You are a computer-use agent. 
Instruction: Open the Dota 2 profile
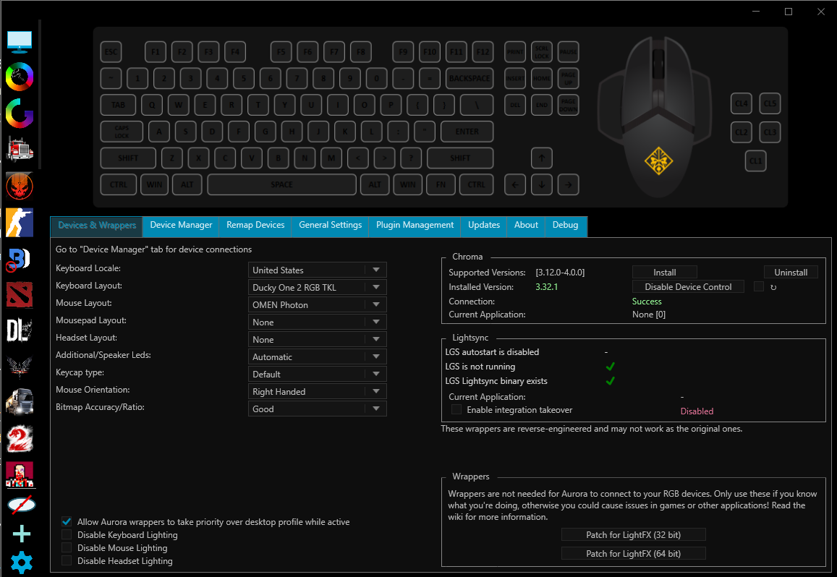(x=20, y=294)
